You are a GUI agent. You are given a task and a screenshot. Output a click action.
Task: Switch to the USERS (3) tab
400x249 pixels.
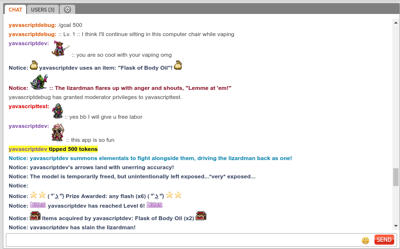(43, 10)
